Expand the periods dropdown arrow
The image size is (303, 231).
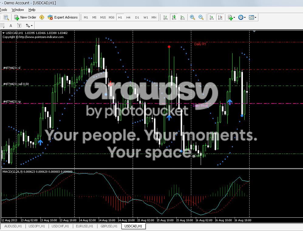(x=245, y=18)
